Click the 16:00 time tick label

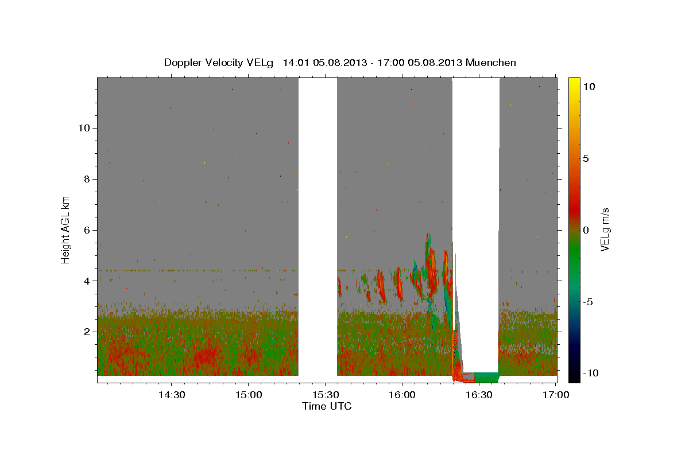(402, 395)
